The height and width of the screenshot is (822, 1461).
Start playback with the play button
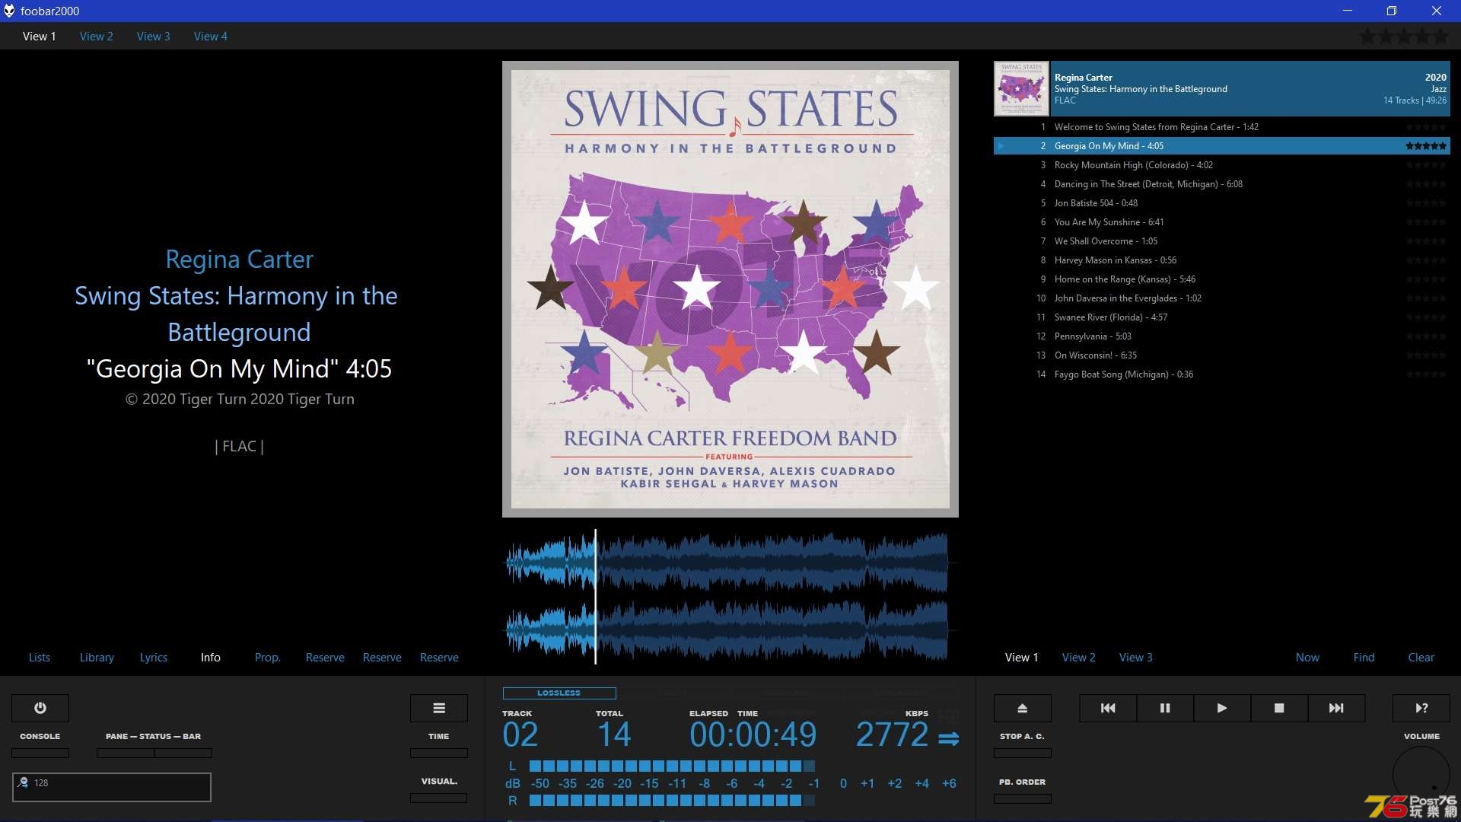point(1222,708)
